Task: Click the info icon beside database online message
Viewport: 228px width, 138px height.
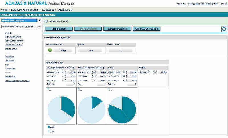Action: [46, 21]
